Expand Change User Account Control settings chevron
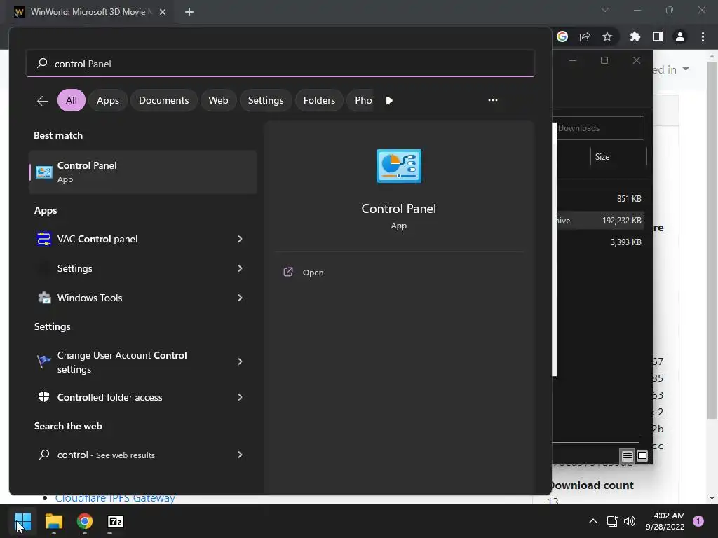This screenshot has width=718, height=538. coord(240,361)
